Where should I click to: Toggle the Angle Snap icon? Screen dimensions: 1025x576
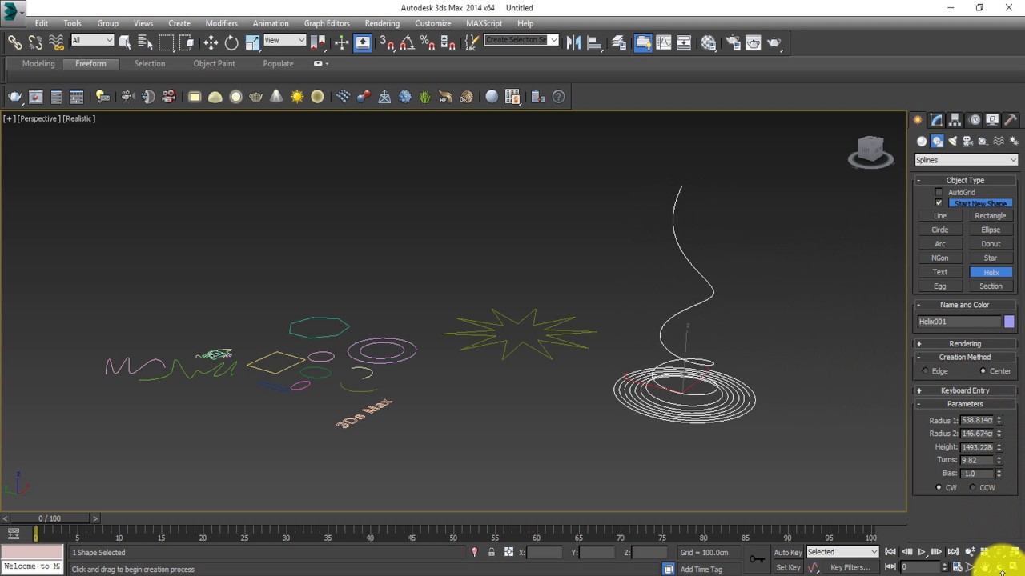point(407,42)
